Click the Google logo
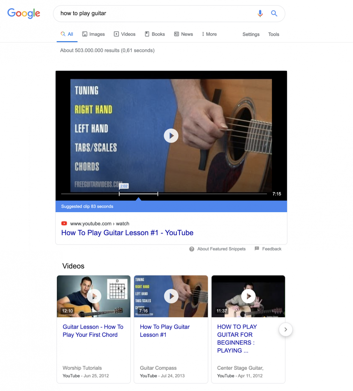Image resolution: width=353 pixels, height=391 pixels. tap(24, 13)
